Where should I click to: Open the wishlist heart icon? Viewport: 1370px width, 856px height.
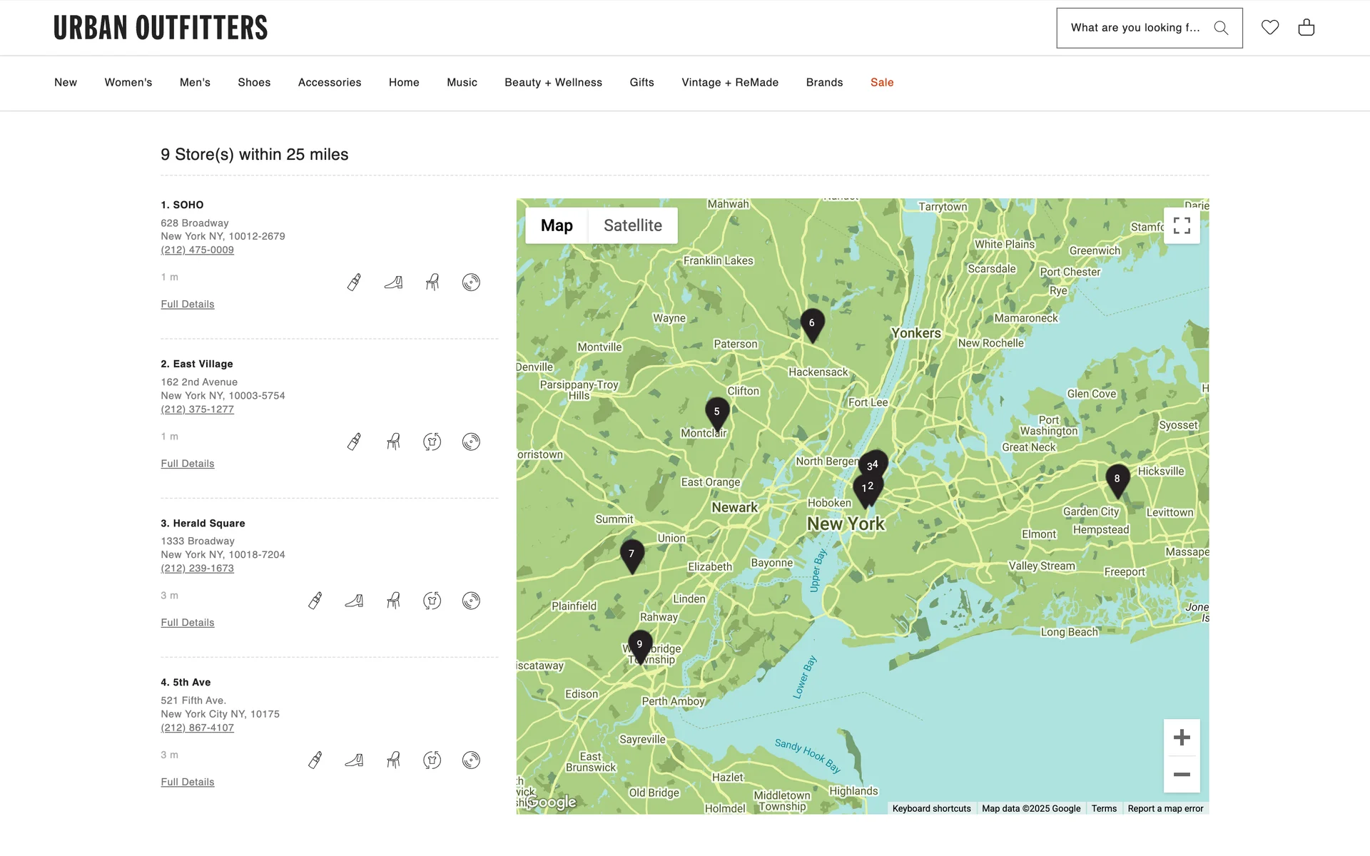1269,28
